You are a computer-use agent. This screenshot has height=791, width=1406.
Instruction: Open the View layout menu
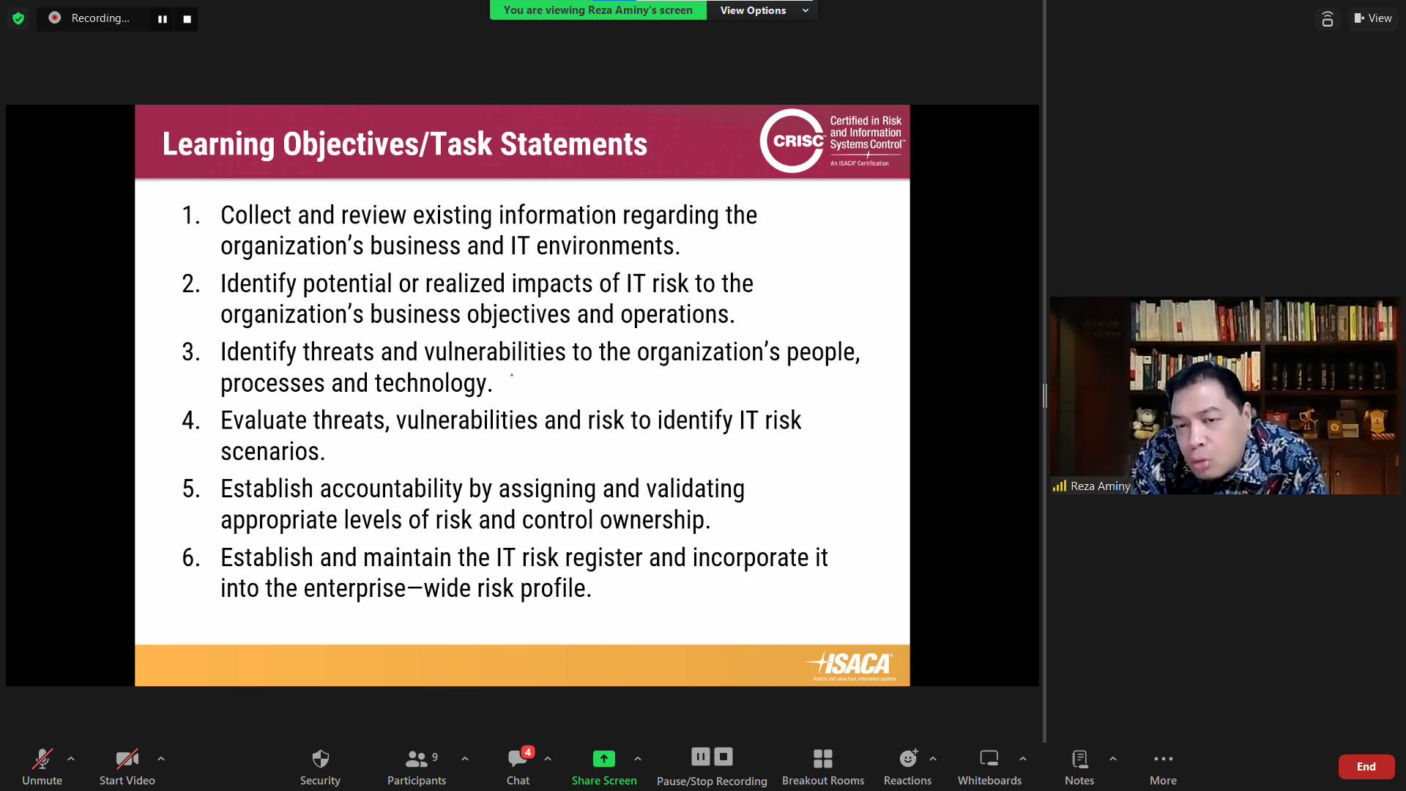[x=1373, y=18]
